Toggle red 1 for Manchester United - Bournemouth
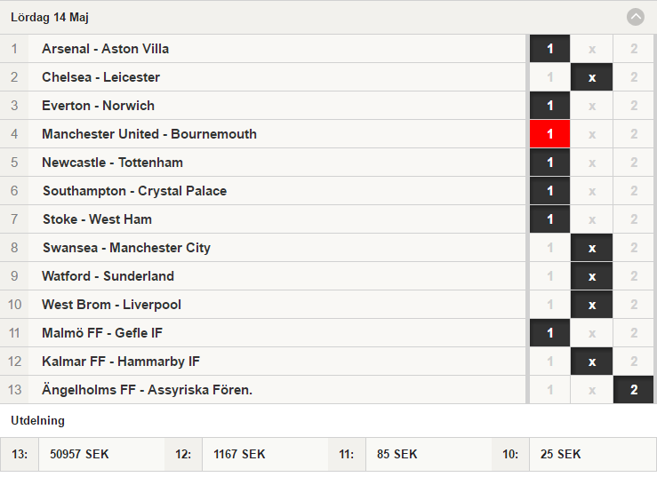 point(549,134)
